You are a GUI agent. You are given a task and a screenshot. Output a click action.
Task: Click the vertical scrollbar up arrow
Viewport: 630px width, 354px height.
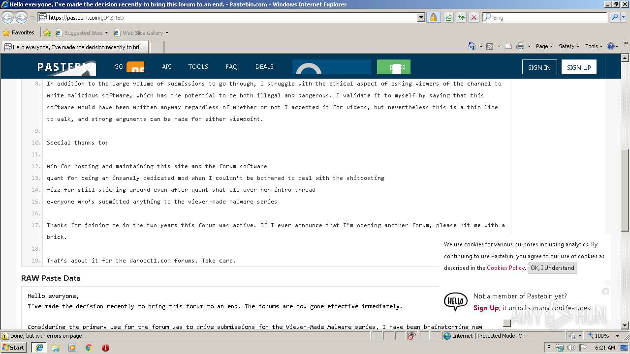point(626,57)
